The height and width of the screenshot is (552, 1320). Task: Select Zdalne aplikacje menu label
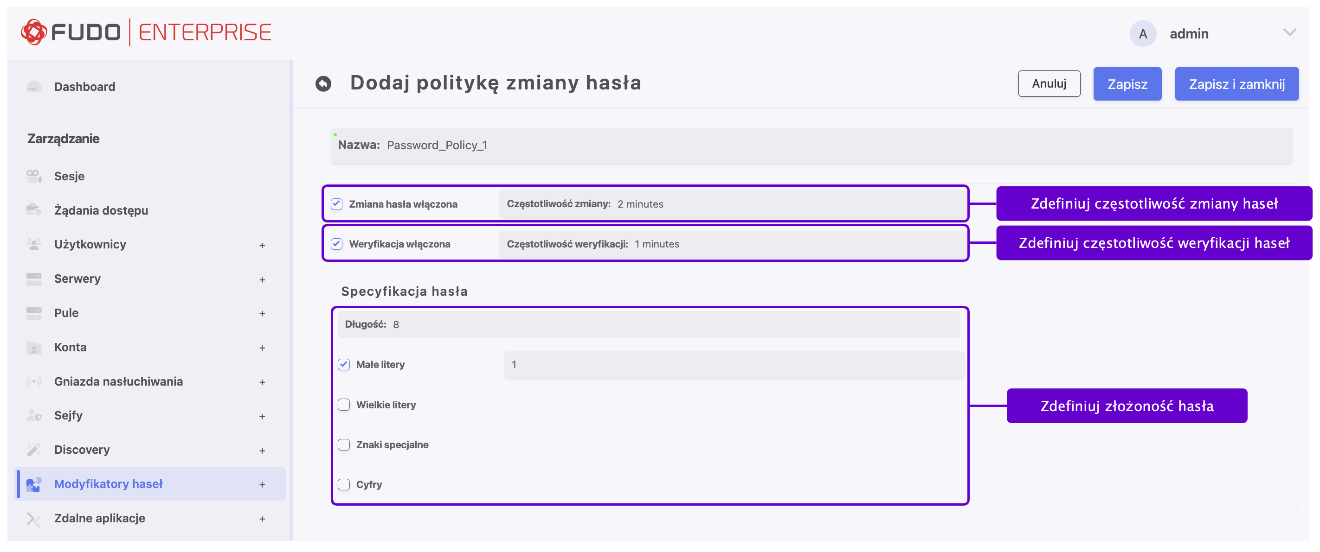[99, 518]
